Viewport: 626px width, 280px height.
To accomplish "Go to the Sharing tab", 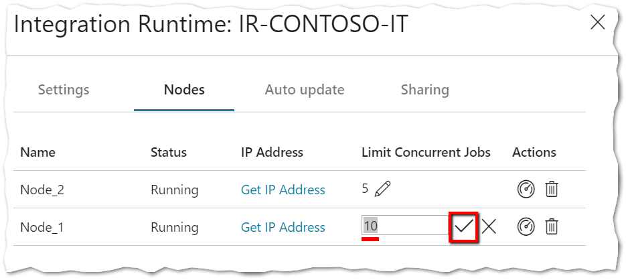I will [x=424, y=90].
